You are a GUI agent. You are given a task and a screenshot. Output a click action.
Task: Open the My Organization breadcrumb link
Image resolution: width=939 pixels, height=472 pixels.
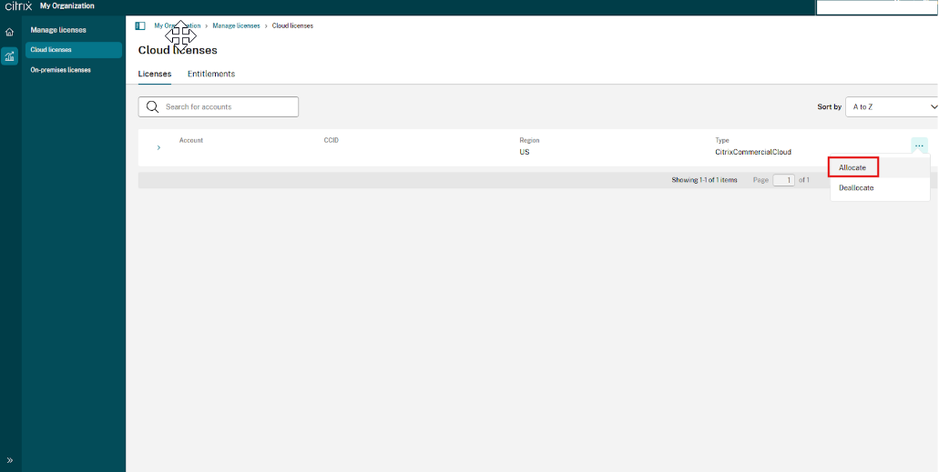pyautogui.click(x=178, y=25)
